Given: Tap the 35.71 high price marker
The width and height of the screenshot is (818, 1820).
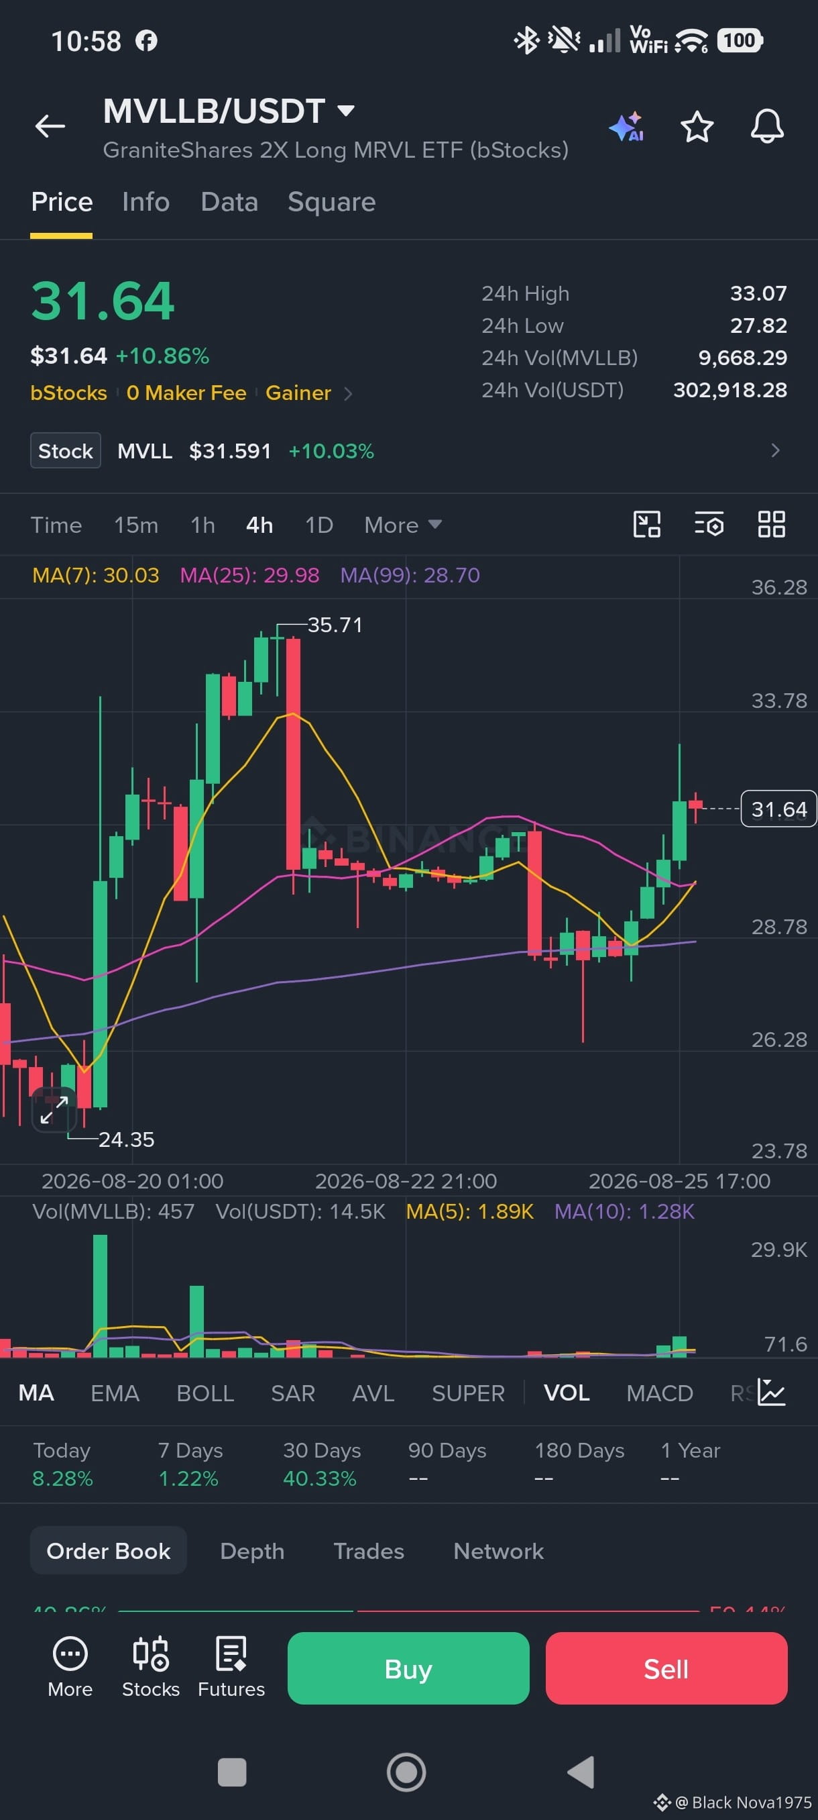Looking at the screenshot, I should 335,625.
